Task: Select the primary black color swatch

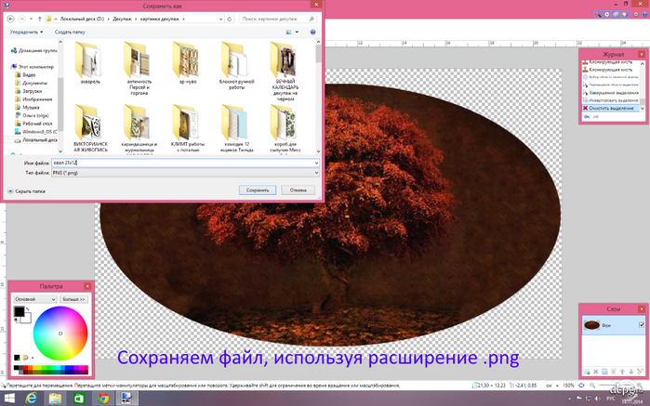Action: [20, 311]
